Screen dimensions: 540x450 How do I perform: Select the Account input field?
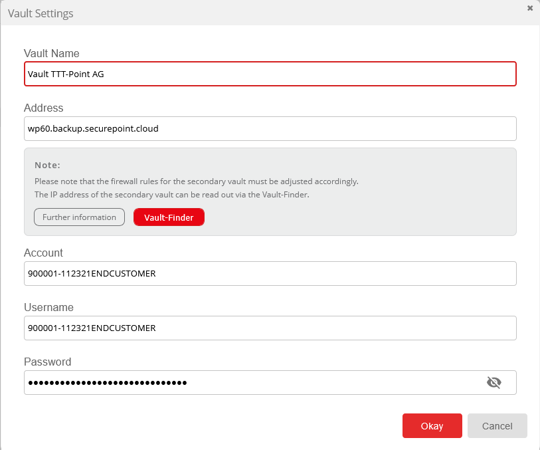click(270, 273)
